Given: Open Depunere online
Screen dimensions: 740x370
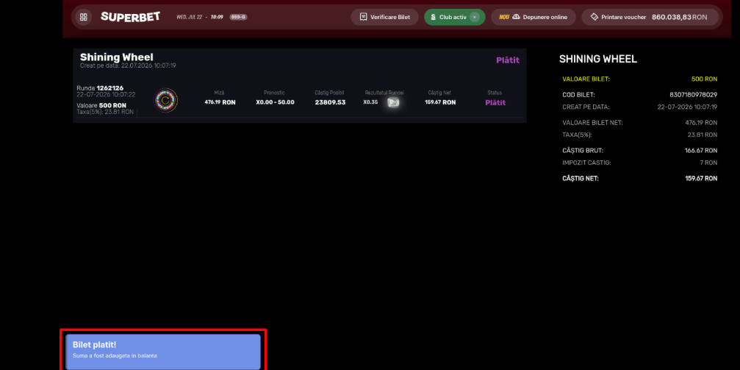Looking at the screenshot, I should pyautogui.click(x=534, y=17).
